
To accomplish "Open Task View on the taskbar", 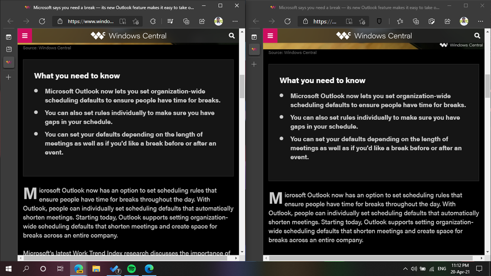I will pyautogui.click(x=60, y=269).
